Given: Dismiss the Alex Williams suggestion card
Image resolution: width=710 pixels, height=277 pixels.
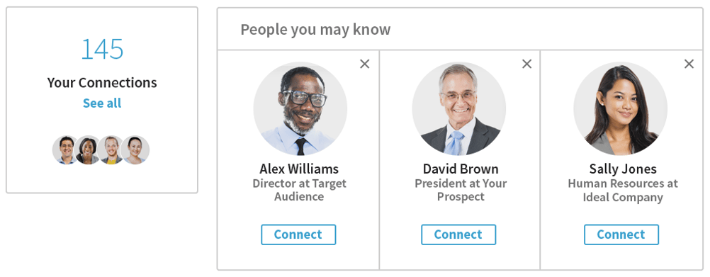Looking at the screenshot, I should pos(364,64).
